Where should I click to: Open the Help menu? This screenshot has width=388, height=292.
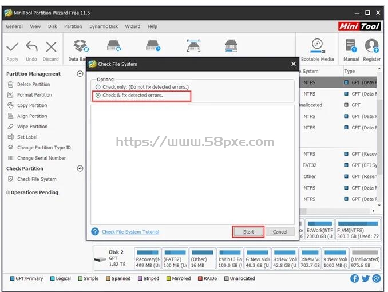152,26
